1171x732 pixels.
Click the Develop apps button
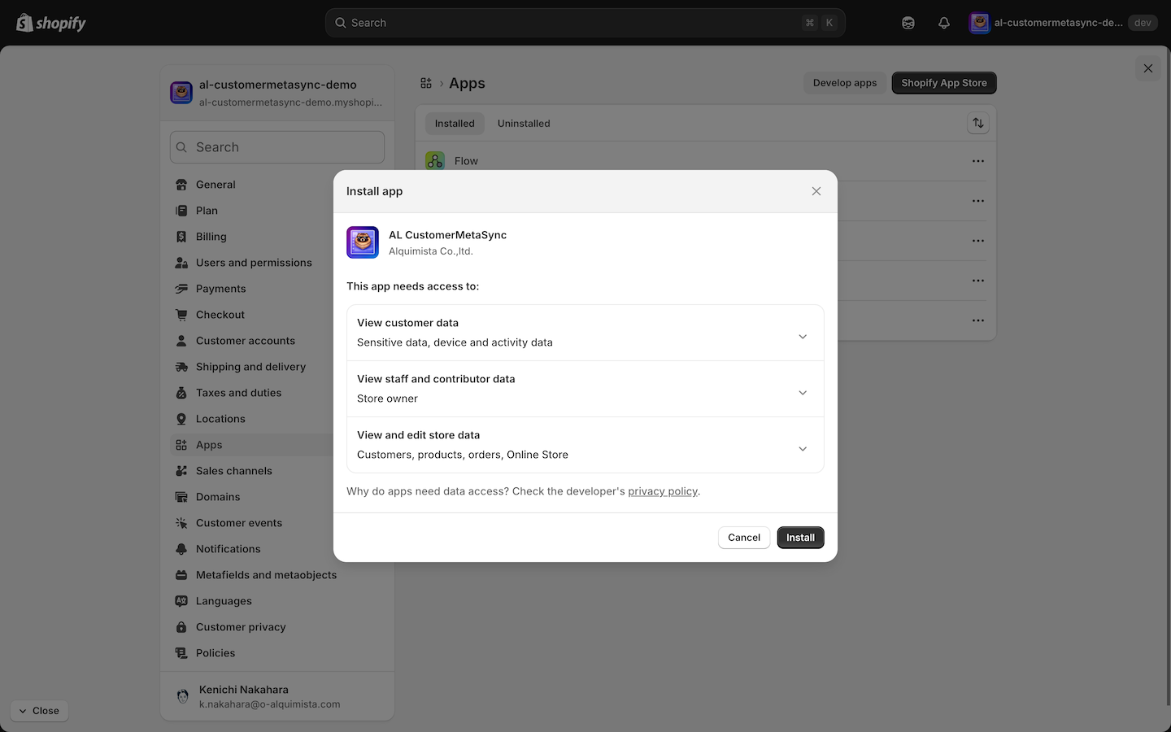click(x=845, y=83)
